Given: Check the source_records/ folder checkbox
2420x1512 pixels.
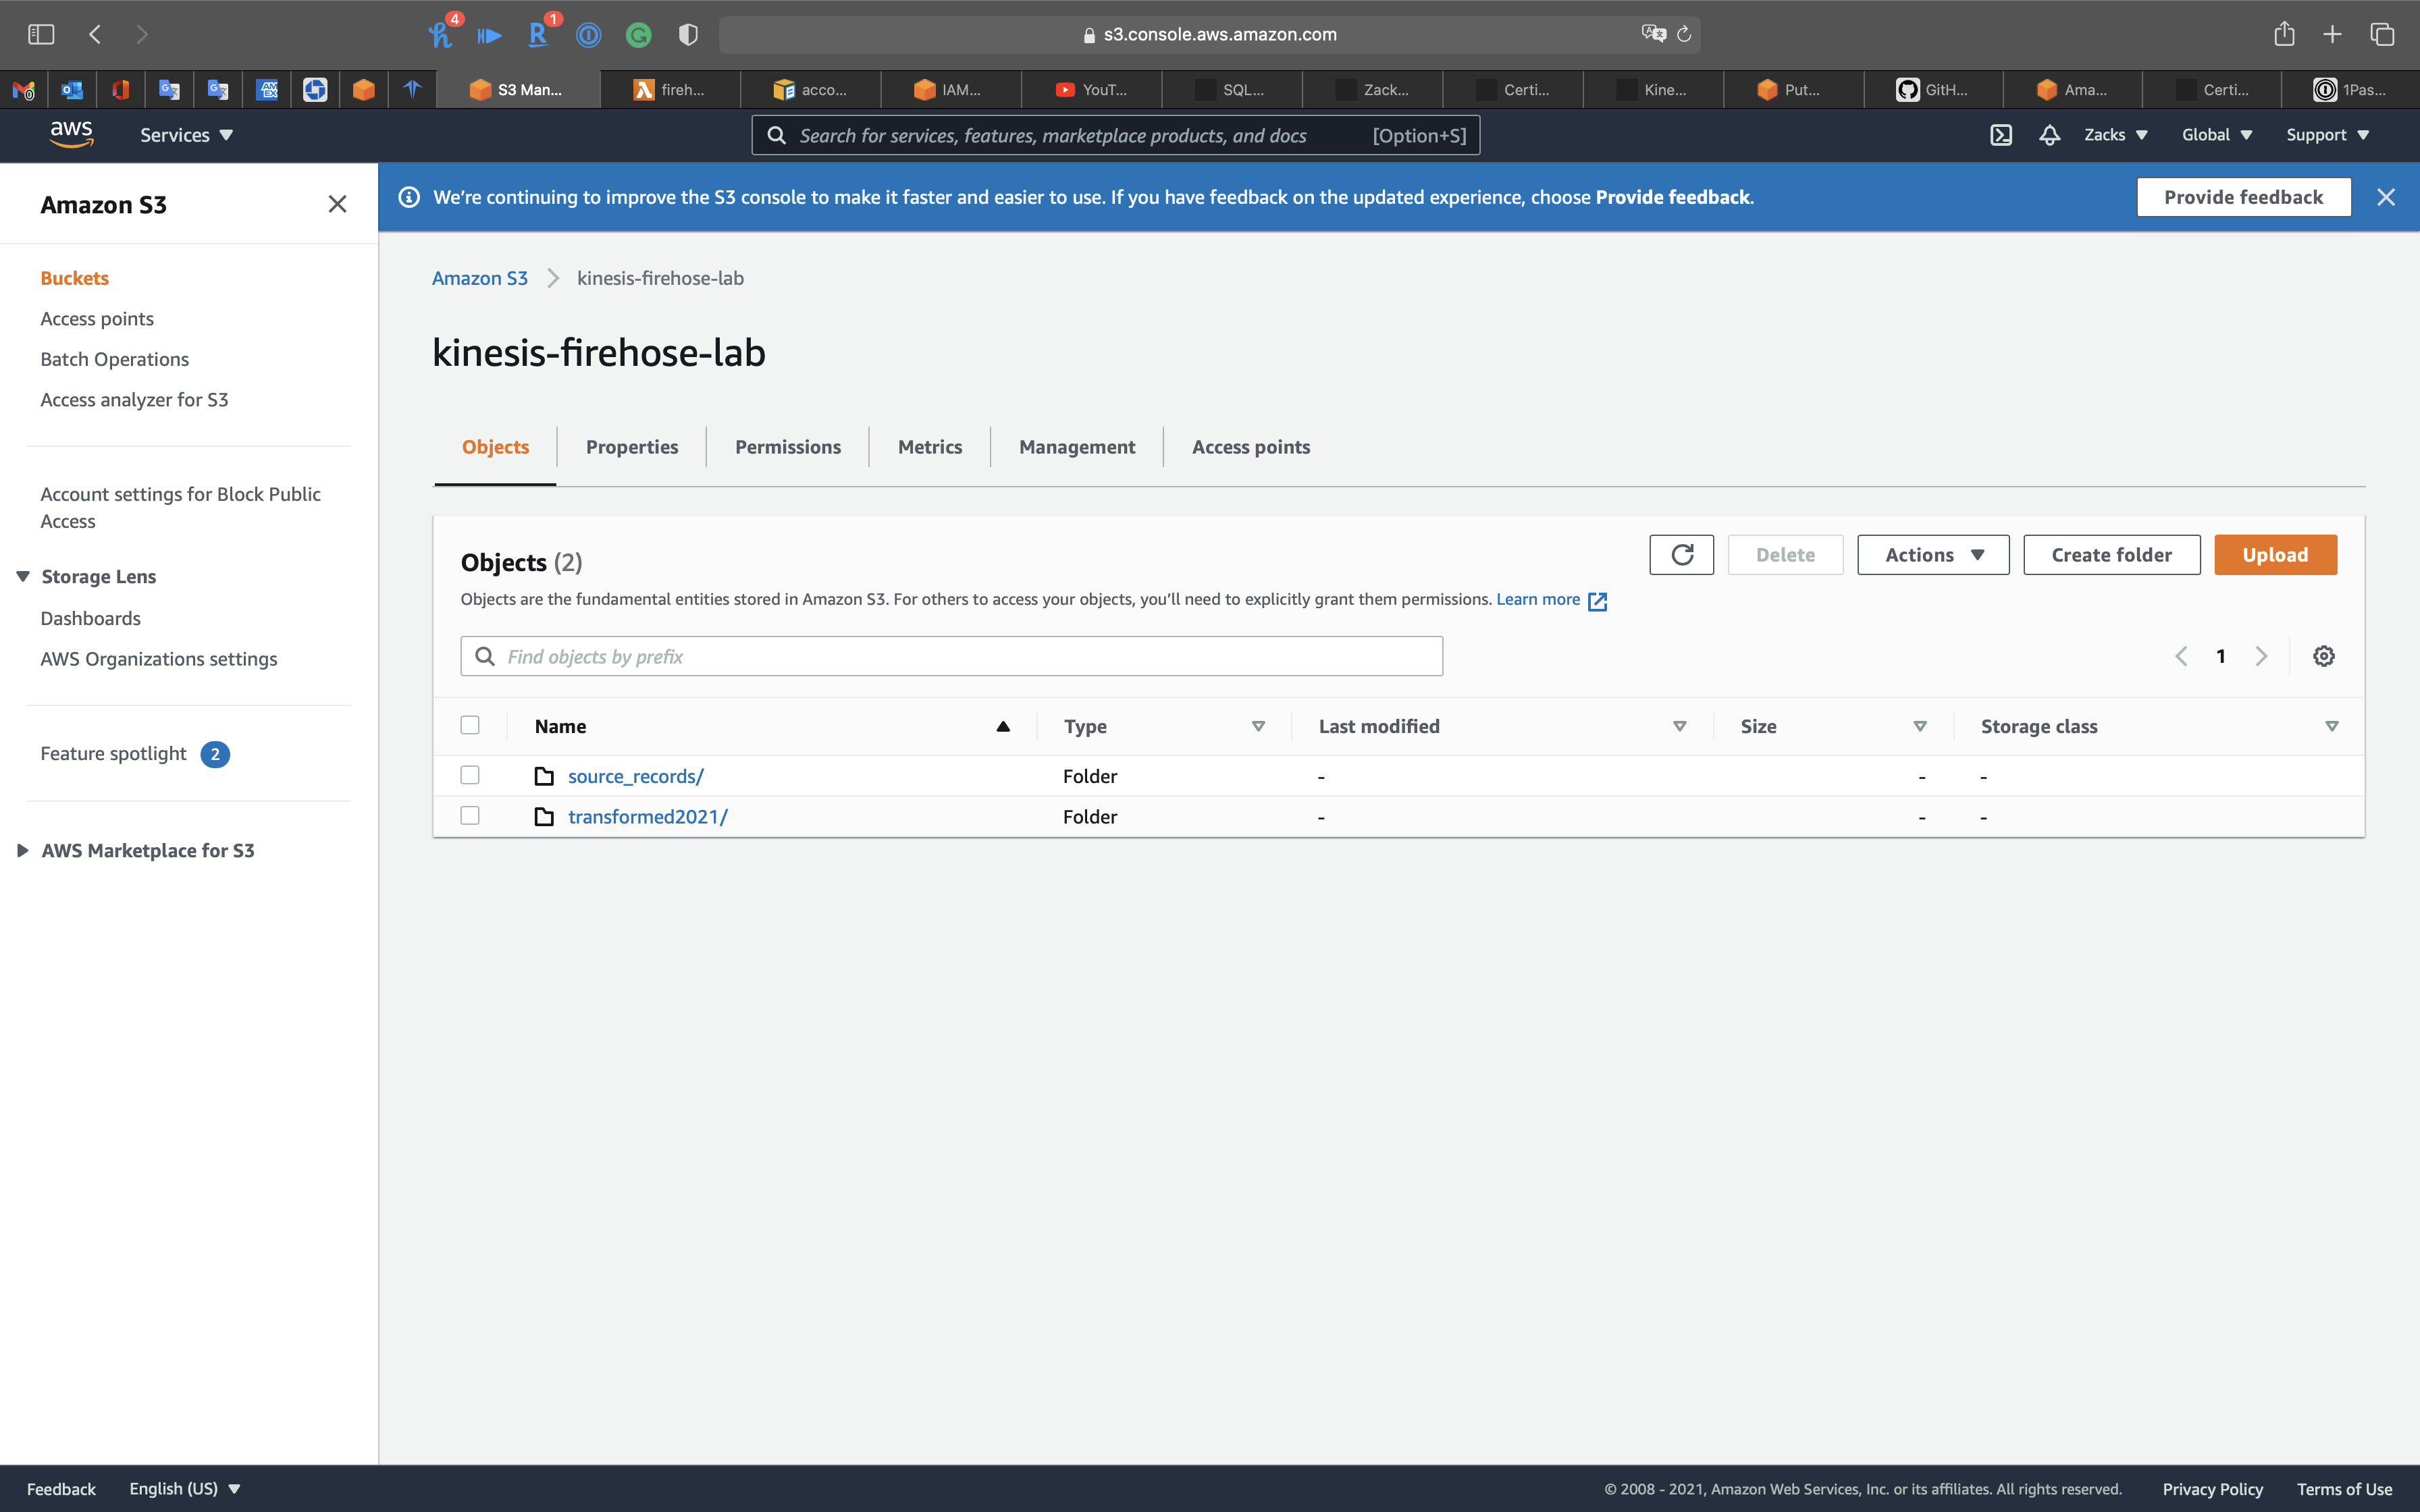Looking at the screenshot, I should pos(470,775).
